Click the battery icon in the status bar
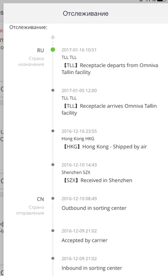Image resolution: width=168 pixels, height=276 pixels. (x=162, y=1)
